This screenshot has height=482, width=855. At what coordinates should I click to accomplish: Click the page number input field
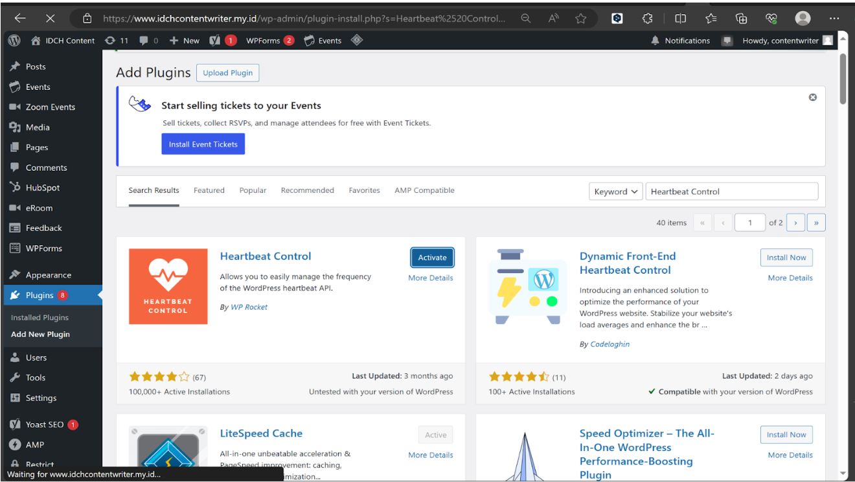(x=749, y=222)
